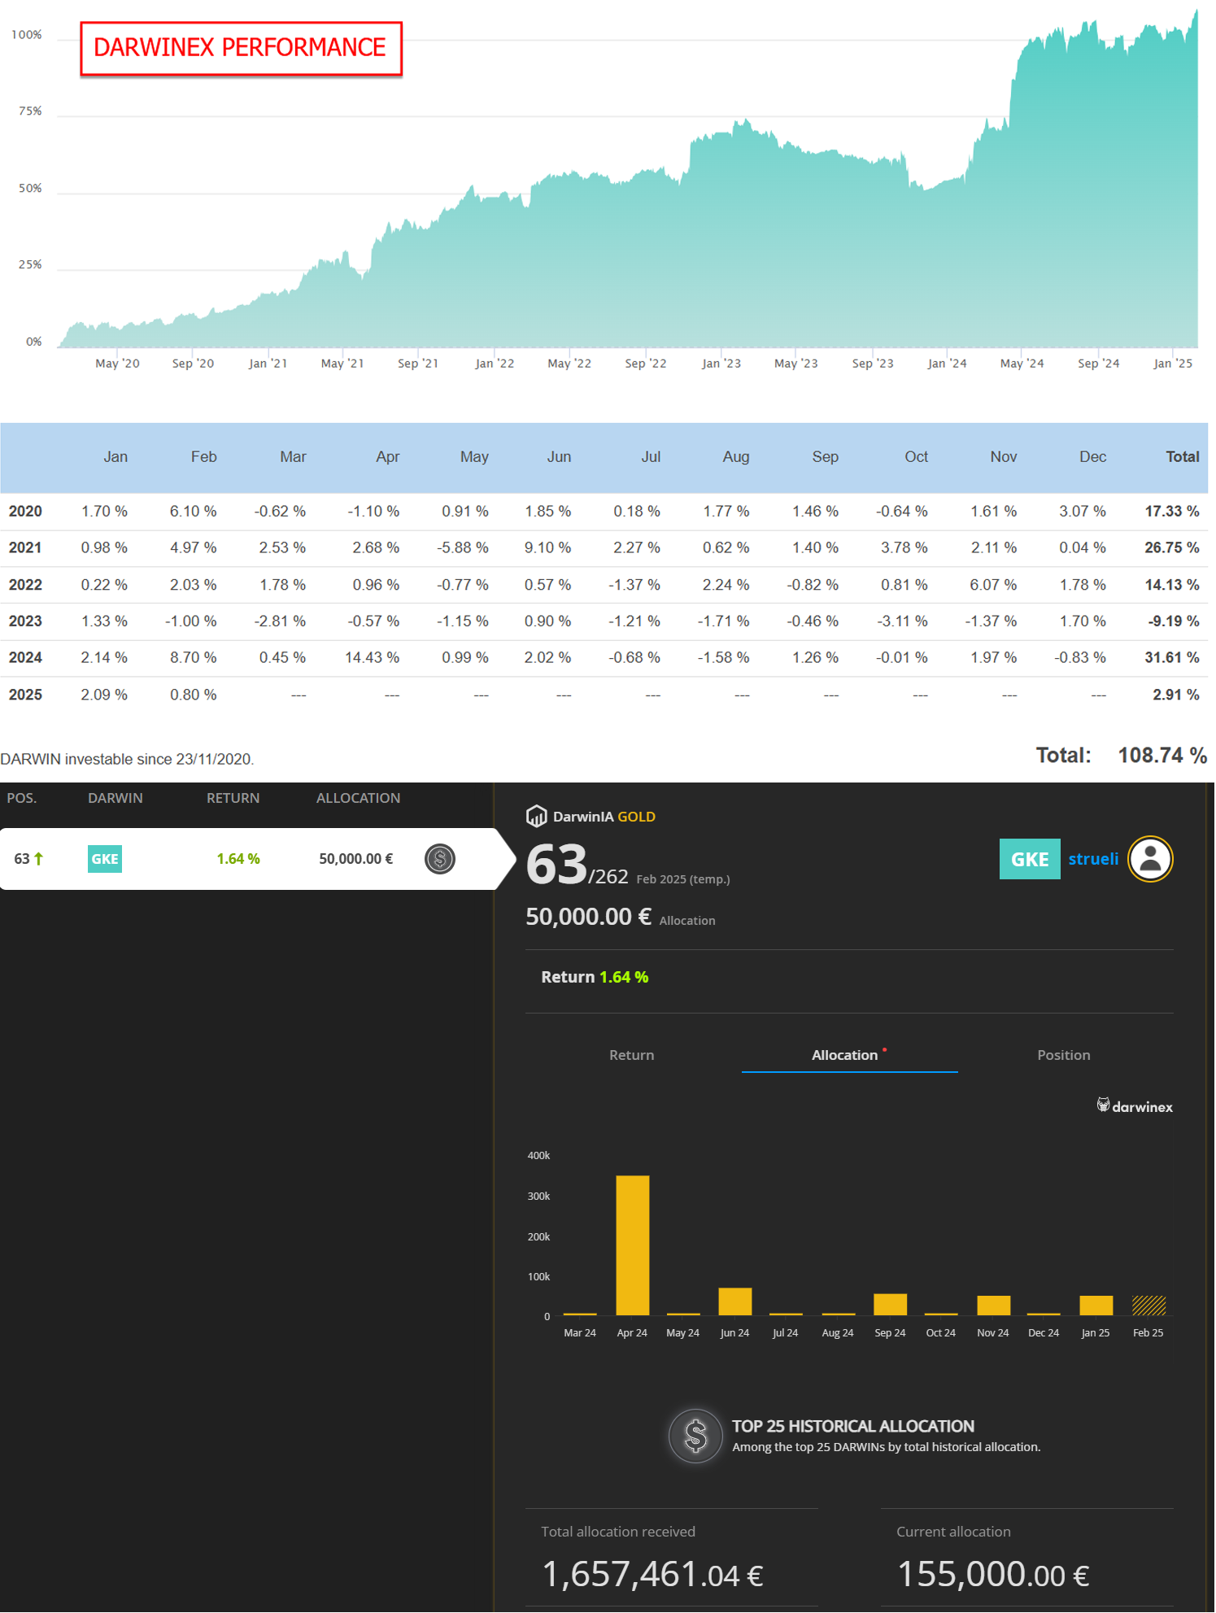Sort by the ALLOCATION column header

pos(359,798)
